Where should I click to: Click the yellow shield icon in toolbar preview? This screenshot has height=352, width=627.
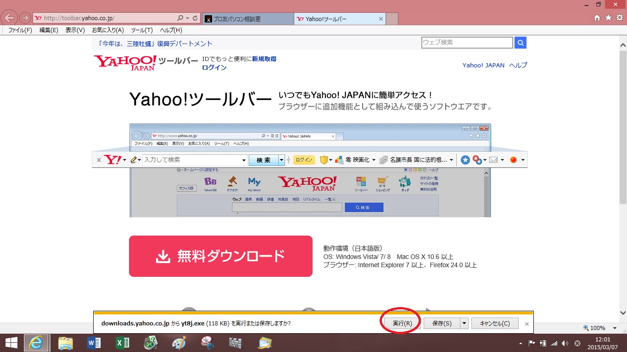324,160
